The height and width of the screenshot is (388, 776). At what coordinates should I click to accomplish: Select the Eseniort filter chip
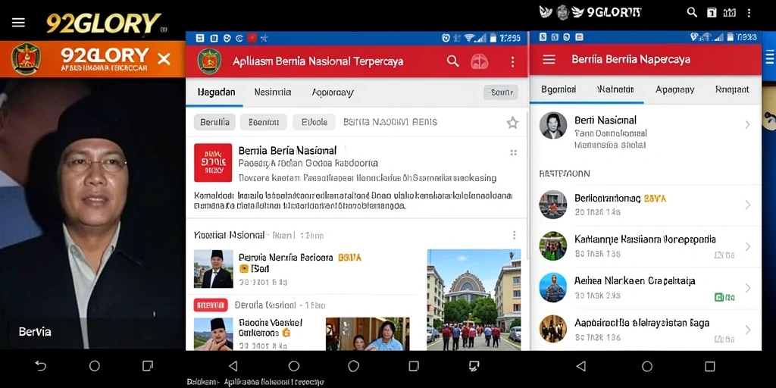pyautogui.click(x=263, y=122)
